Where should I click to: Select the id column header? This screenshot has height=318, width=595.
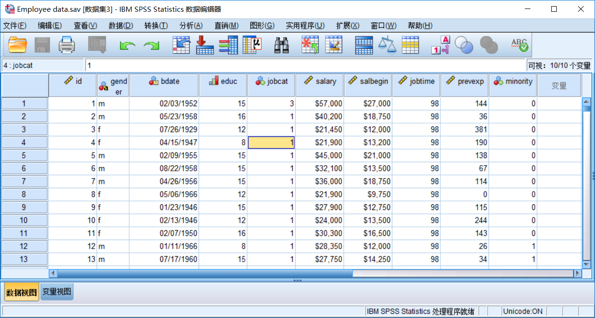point(73,85)
